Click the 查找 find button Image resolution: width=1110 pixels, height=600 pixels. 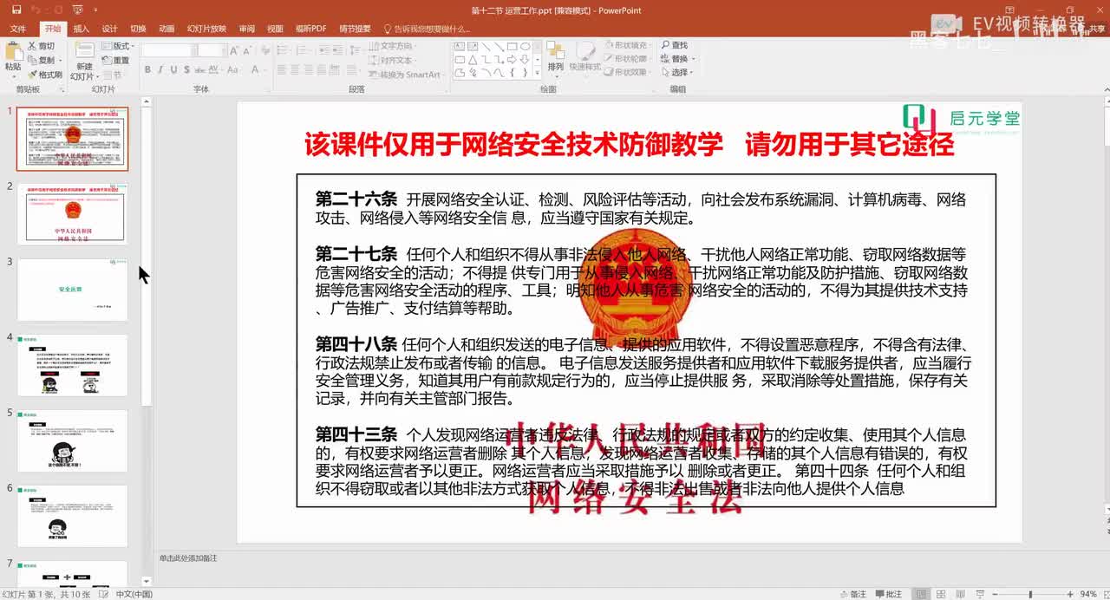tap(674, 45)
